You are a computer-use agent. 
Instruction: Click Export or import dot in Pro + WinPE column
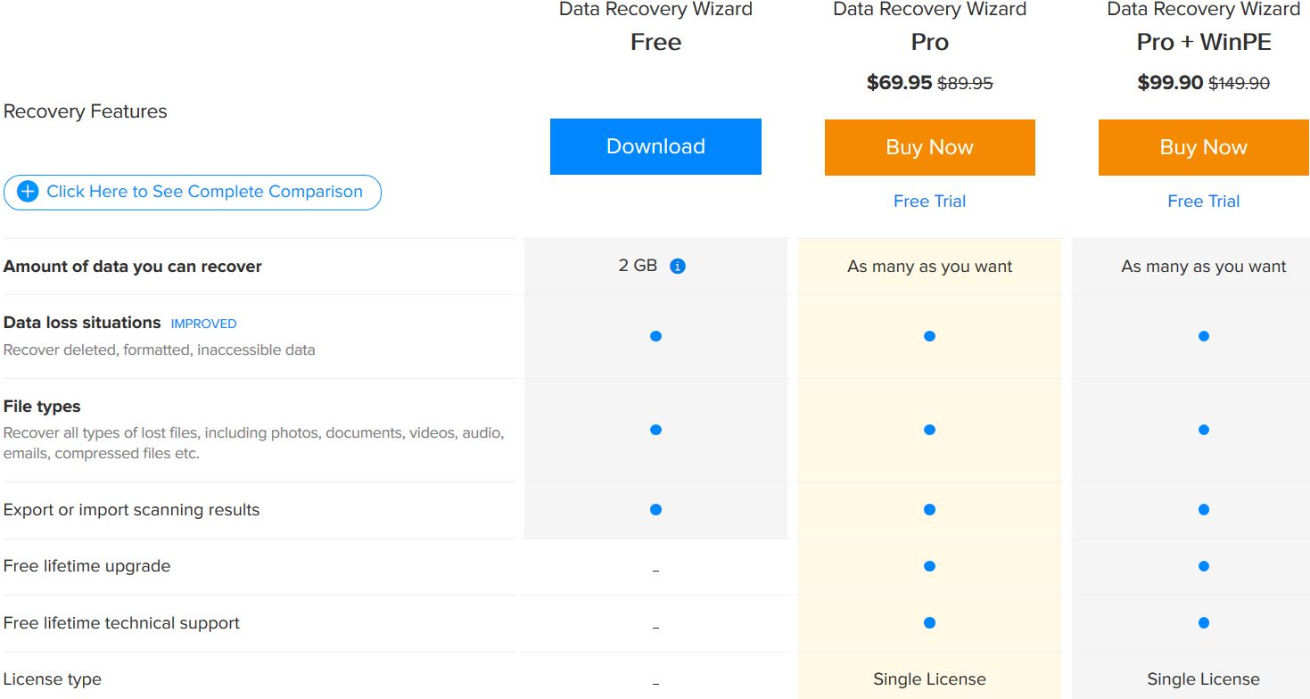(1203, 510)
